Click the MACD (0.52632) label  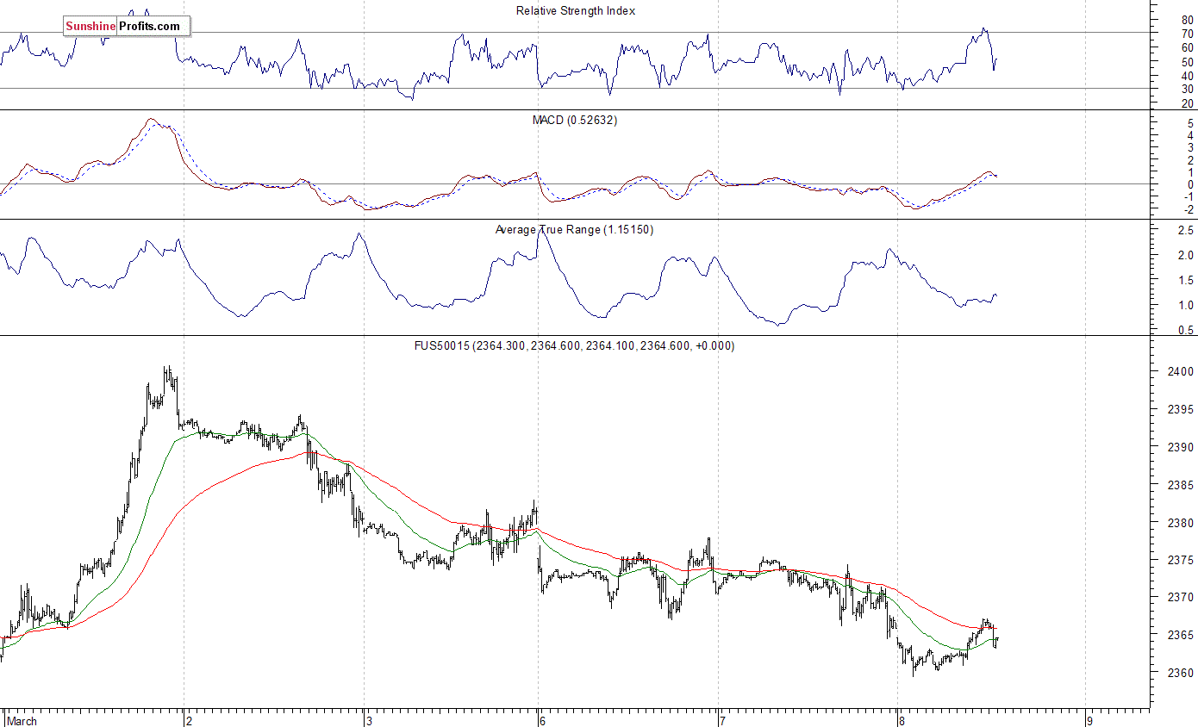(575, 121)
